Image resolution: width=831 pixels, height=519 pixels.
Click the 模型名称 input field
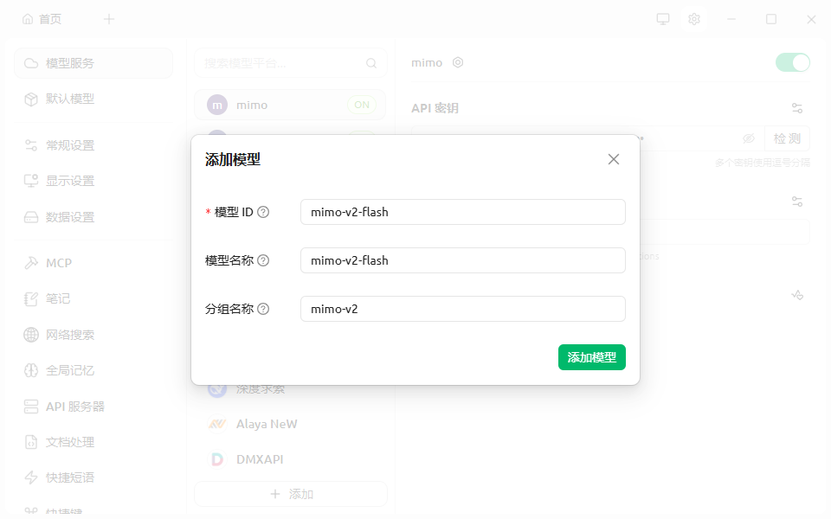(x=462, y=260)
